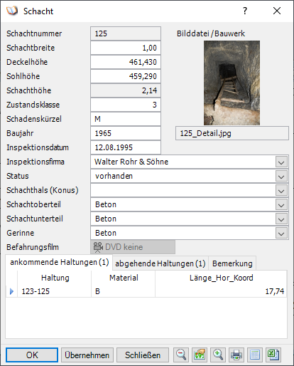Select the Material cell B

(124, 291)
